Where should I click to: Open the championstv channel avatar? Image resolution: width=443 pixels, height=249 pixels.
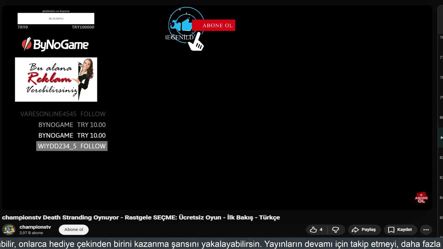coord(9,230)
